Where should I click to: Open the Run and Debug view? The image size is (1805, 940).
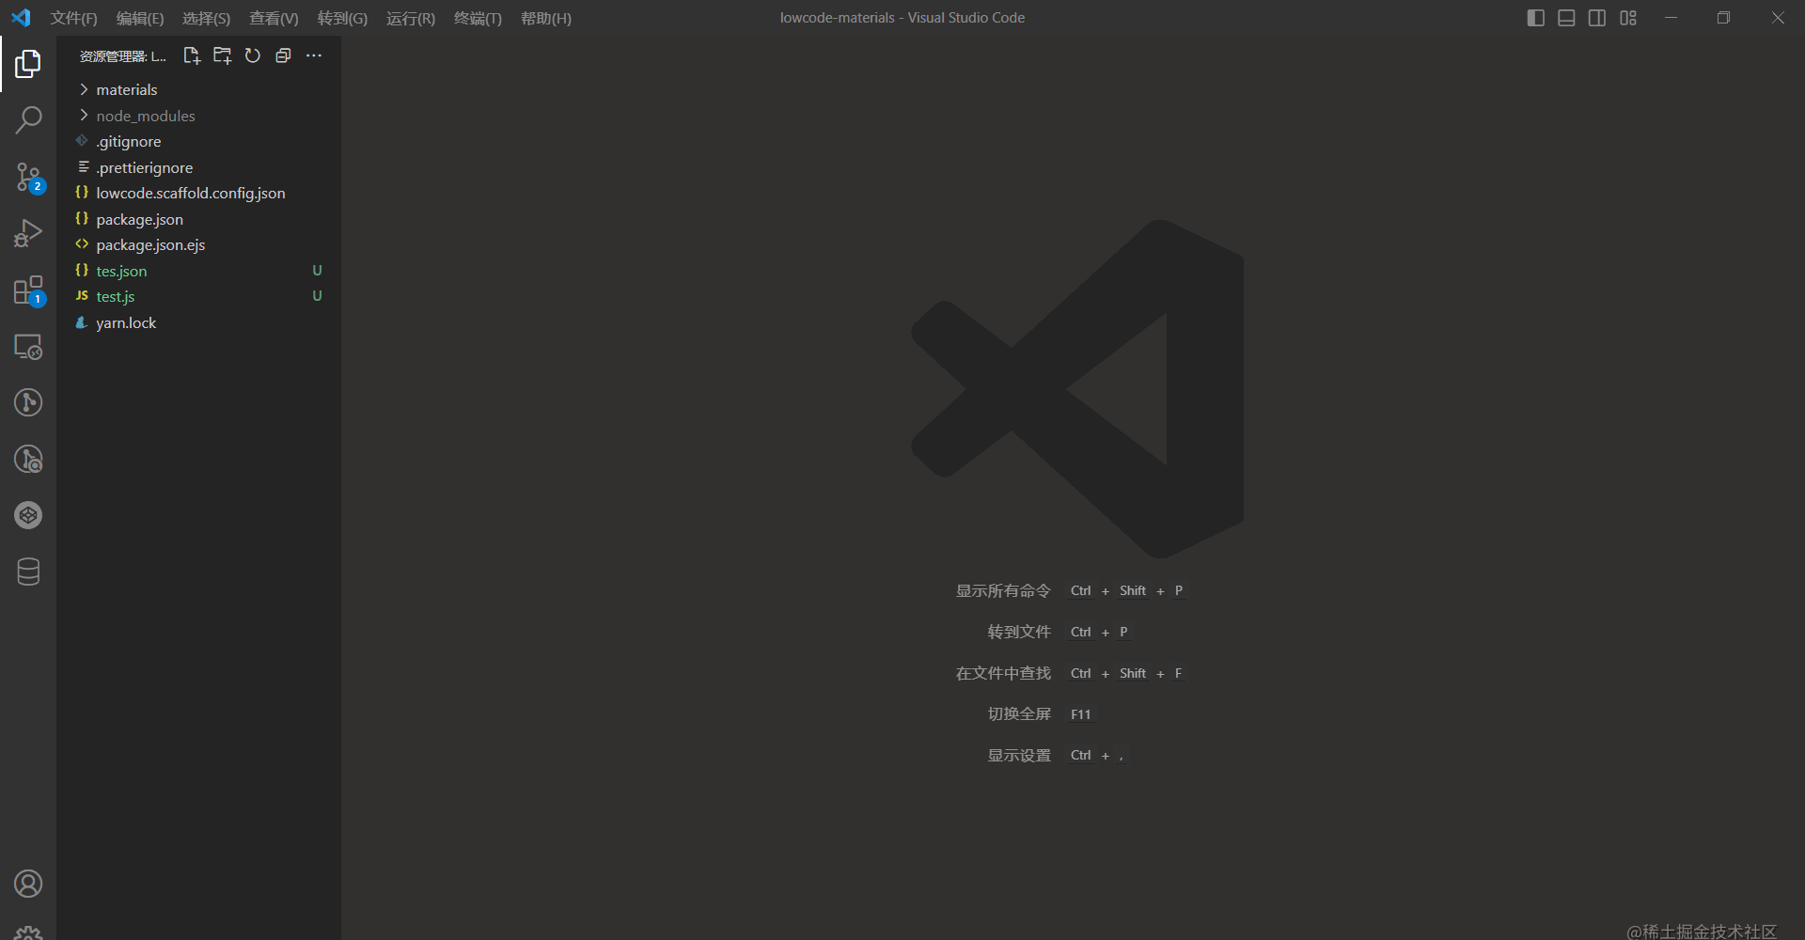point(28,233)
